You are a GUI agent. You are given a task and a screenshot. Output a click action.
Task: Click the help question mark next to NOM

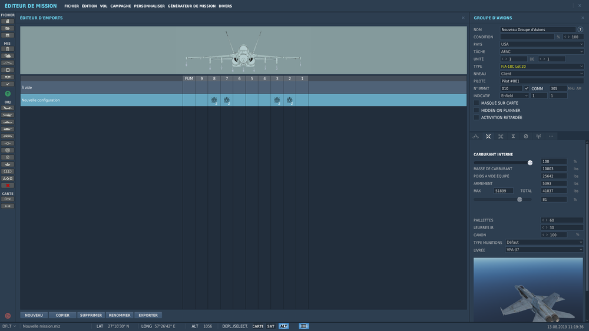pos(580,29)
